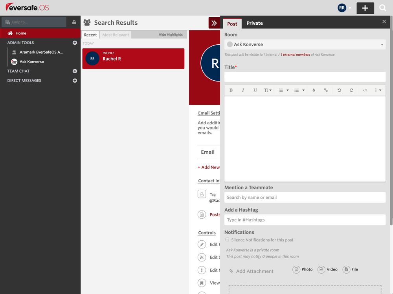Apply italic formatting in editor
The image size is (393, 294).
click(243, 90)
